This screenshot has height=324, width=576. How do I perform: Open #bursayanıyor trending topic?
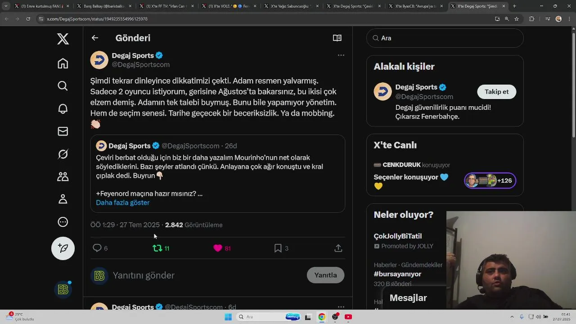point(397,274)
